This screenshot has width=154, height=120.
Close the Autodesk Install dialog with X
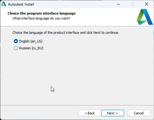tap(147, 4)
